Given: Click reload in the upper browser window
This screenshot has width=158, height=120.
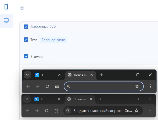Looking at the screenshot, I should click(47, 86).
